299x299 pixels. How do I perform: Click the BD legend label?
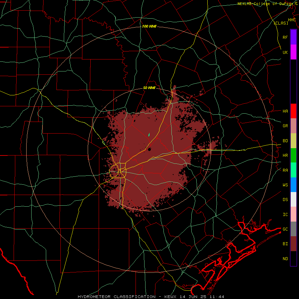coord(285,141)
